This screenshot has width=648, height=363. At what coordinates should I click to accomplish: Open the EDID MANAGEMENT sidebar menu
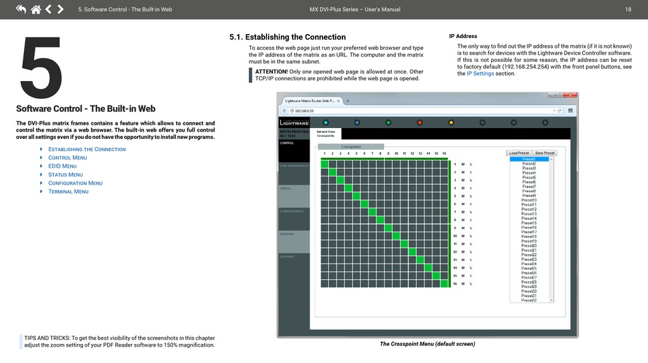point(294,173)
